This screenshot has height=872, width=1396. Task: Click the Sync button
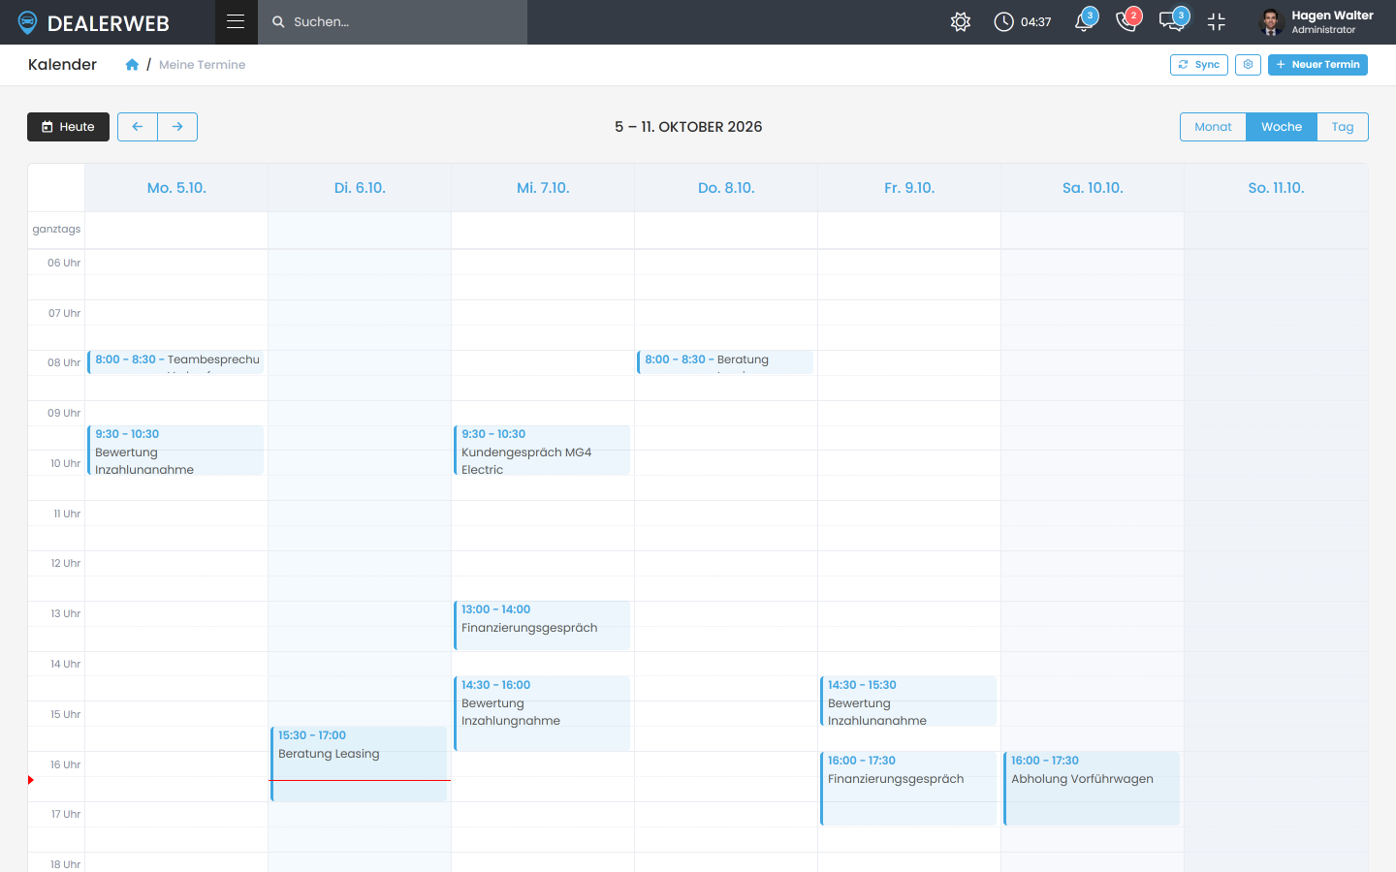1199,65
